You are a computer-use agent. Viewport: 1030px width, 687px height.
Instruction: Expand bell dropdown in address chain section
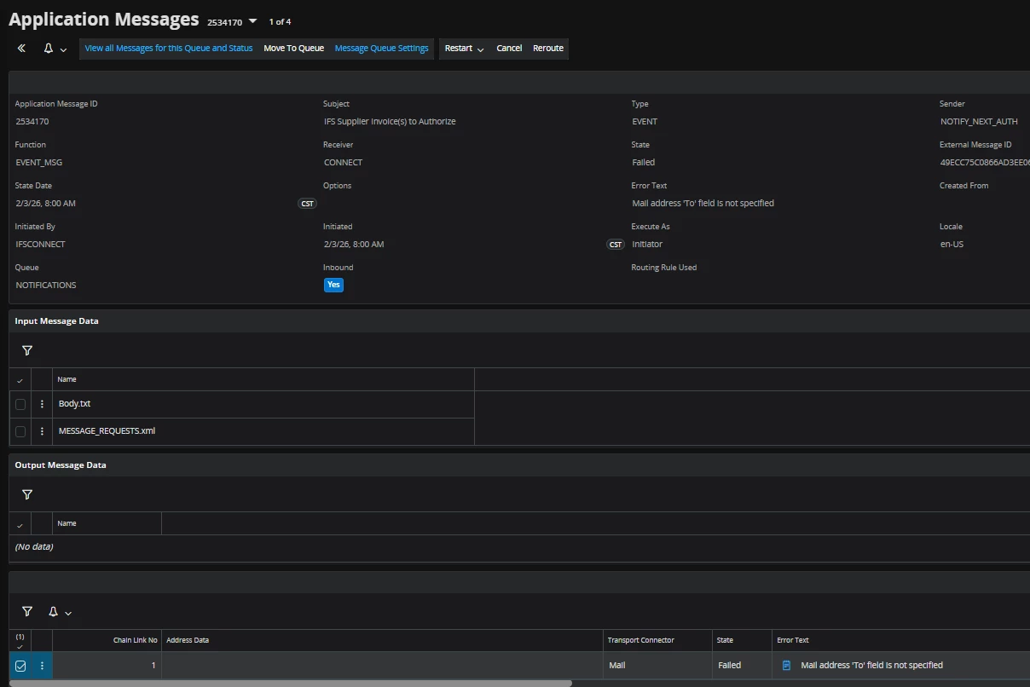click(x=68, y=612)
